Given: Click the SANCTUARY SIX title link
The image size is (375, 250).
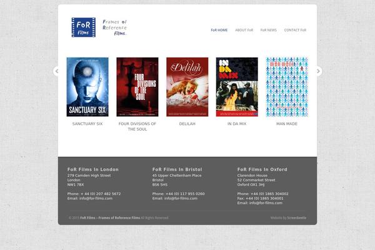Looking at the screenshot, I should pyautogui.click(x=87, y=124).
